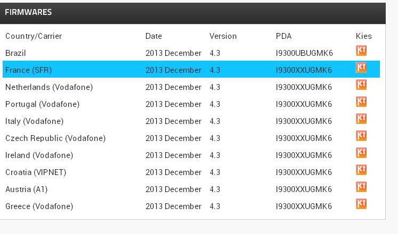Click the PDA code in the Austria (A1) row

(304, 189)
